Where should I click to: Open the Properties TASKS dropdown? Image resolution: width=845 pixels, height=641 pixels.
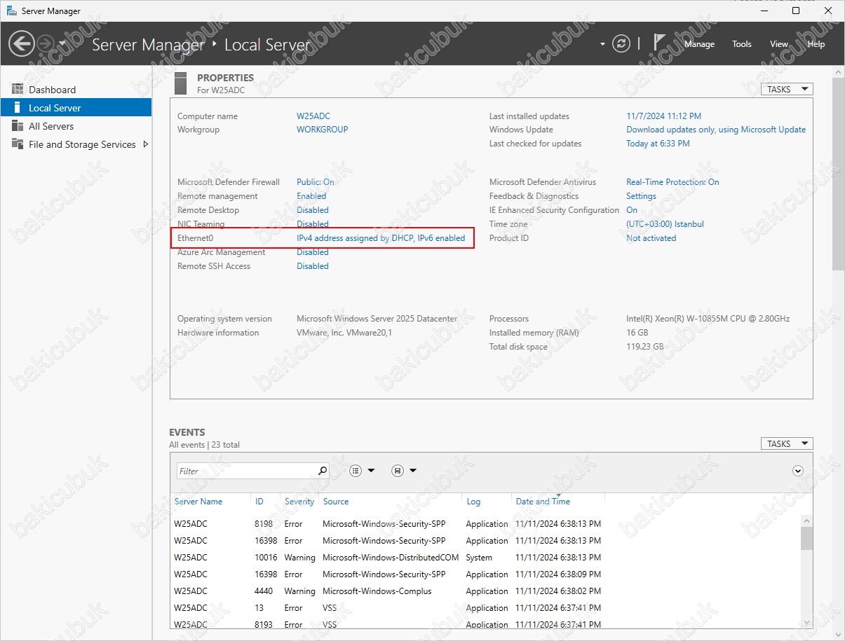click(x=787, y=89)
